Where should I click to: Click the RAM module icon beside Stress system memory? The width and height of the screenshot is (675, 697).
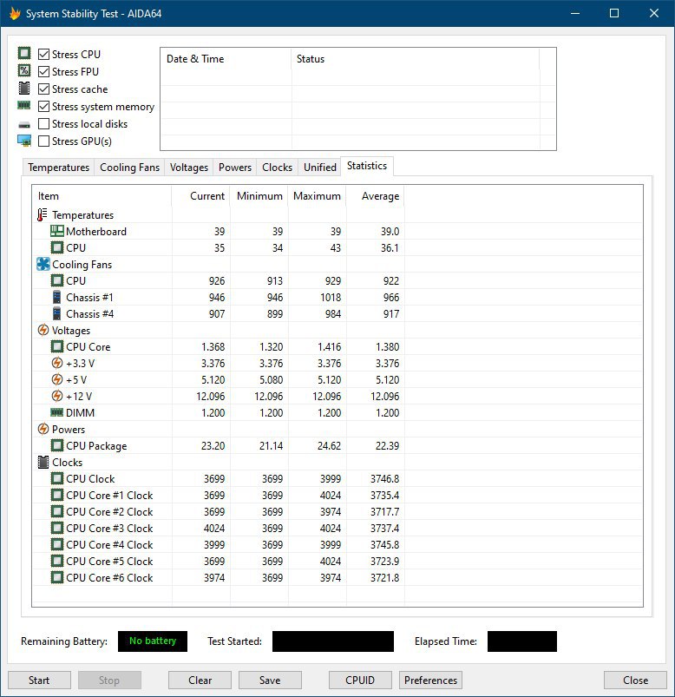tap(24, 105)
